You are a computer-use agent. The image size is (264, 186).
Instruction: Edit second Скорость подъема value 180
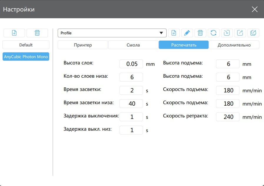(x=228, y=104)
